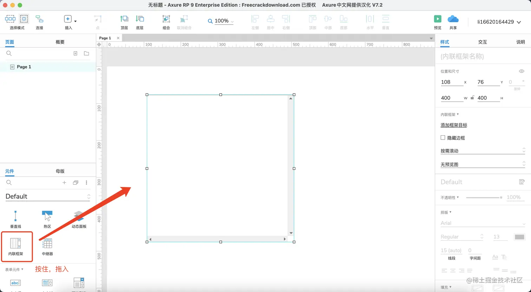The width and height of the screenshot is (531, 292).
Task: Switch to the 样式 style tab
Action: coord(445,42)
